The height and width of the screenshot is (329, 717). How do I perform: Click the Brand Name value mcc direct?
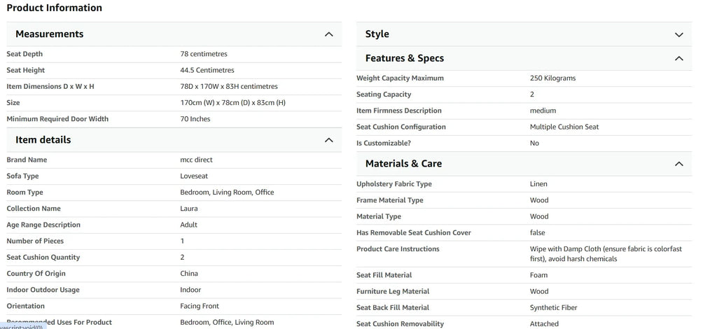(196, 160)
